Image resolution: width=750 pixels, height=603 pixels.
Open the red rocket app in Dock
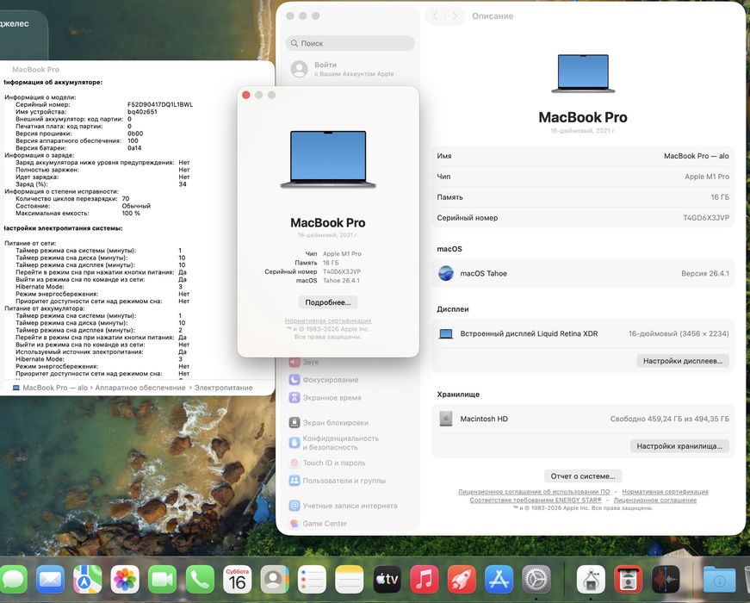pyautogui.click(x=462, y=579)
